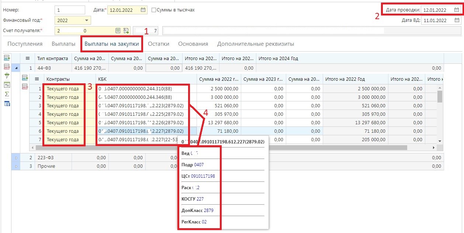Image resolution: width=464 pixels, height=233 pixels.
Task: Delete row icon in outer table toolbar
Action: 7,67
